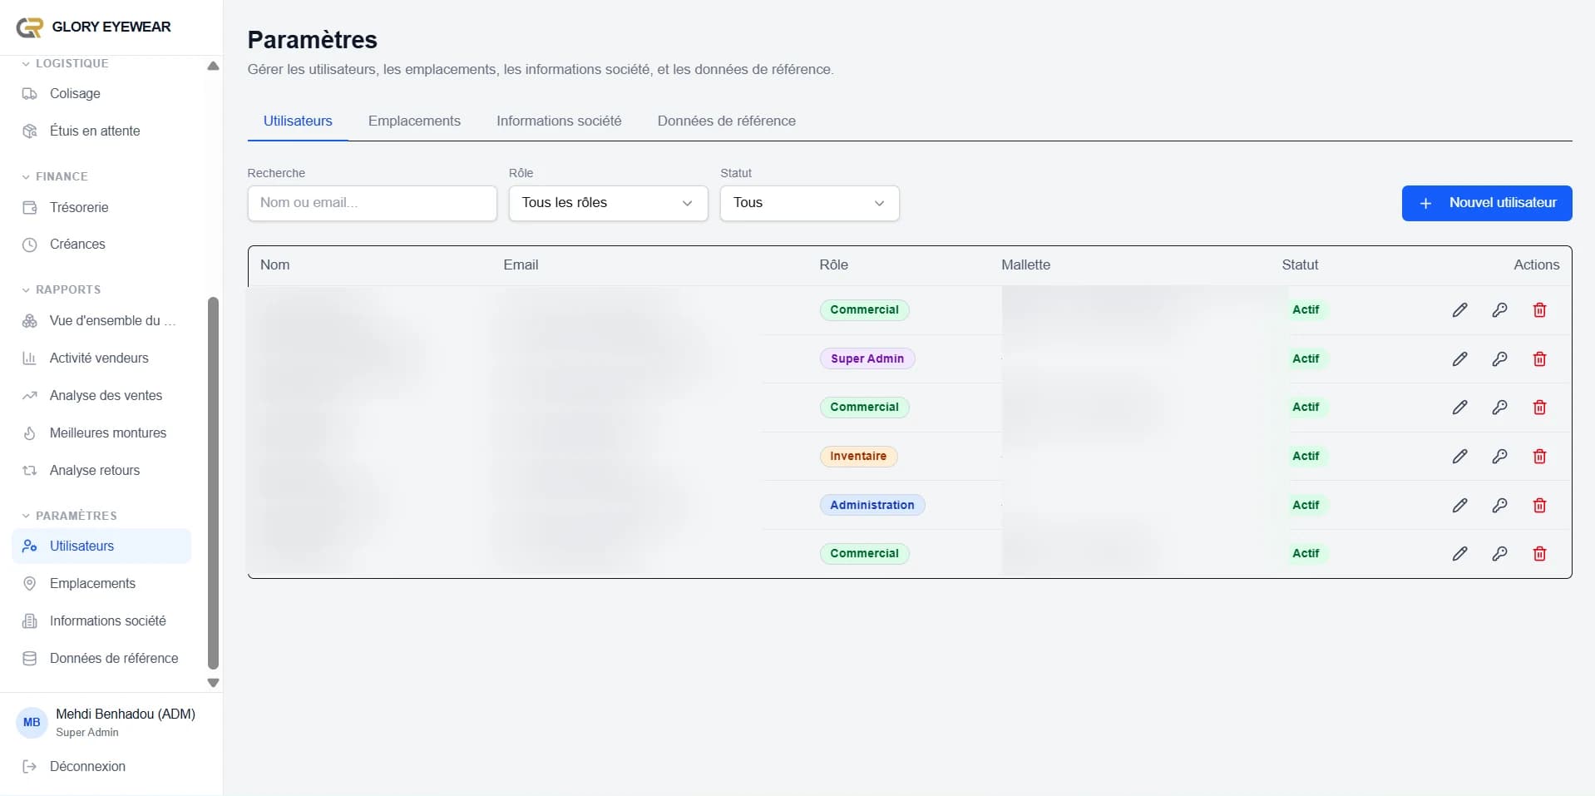Click the key icon in Administration row
The width and height of the screenshot is (1595, 796).
coord(1499,506)
